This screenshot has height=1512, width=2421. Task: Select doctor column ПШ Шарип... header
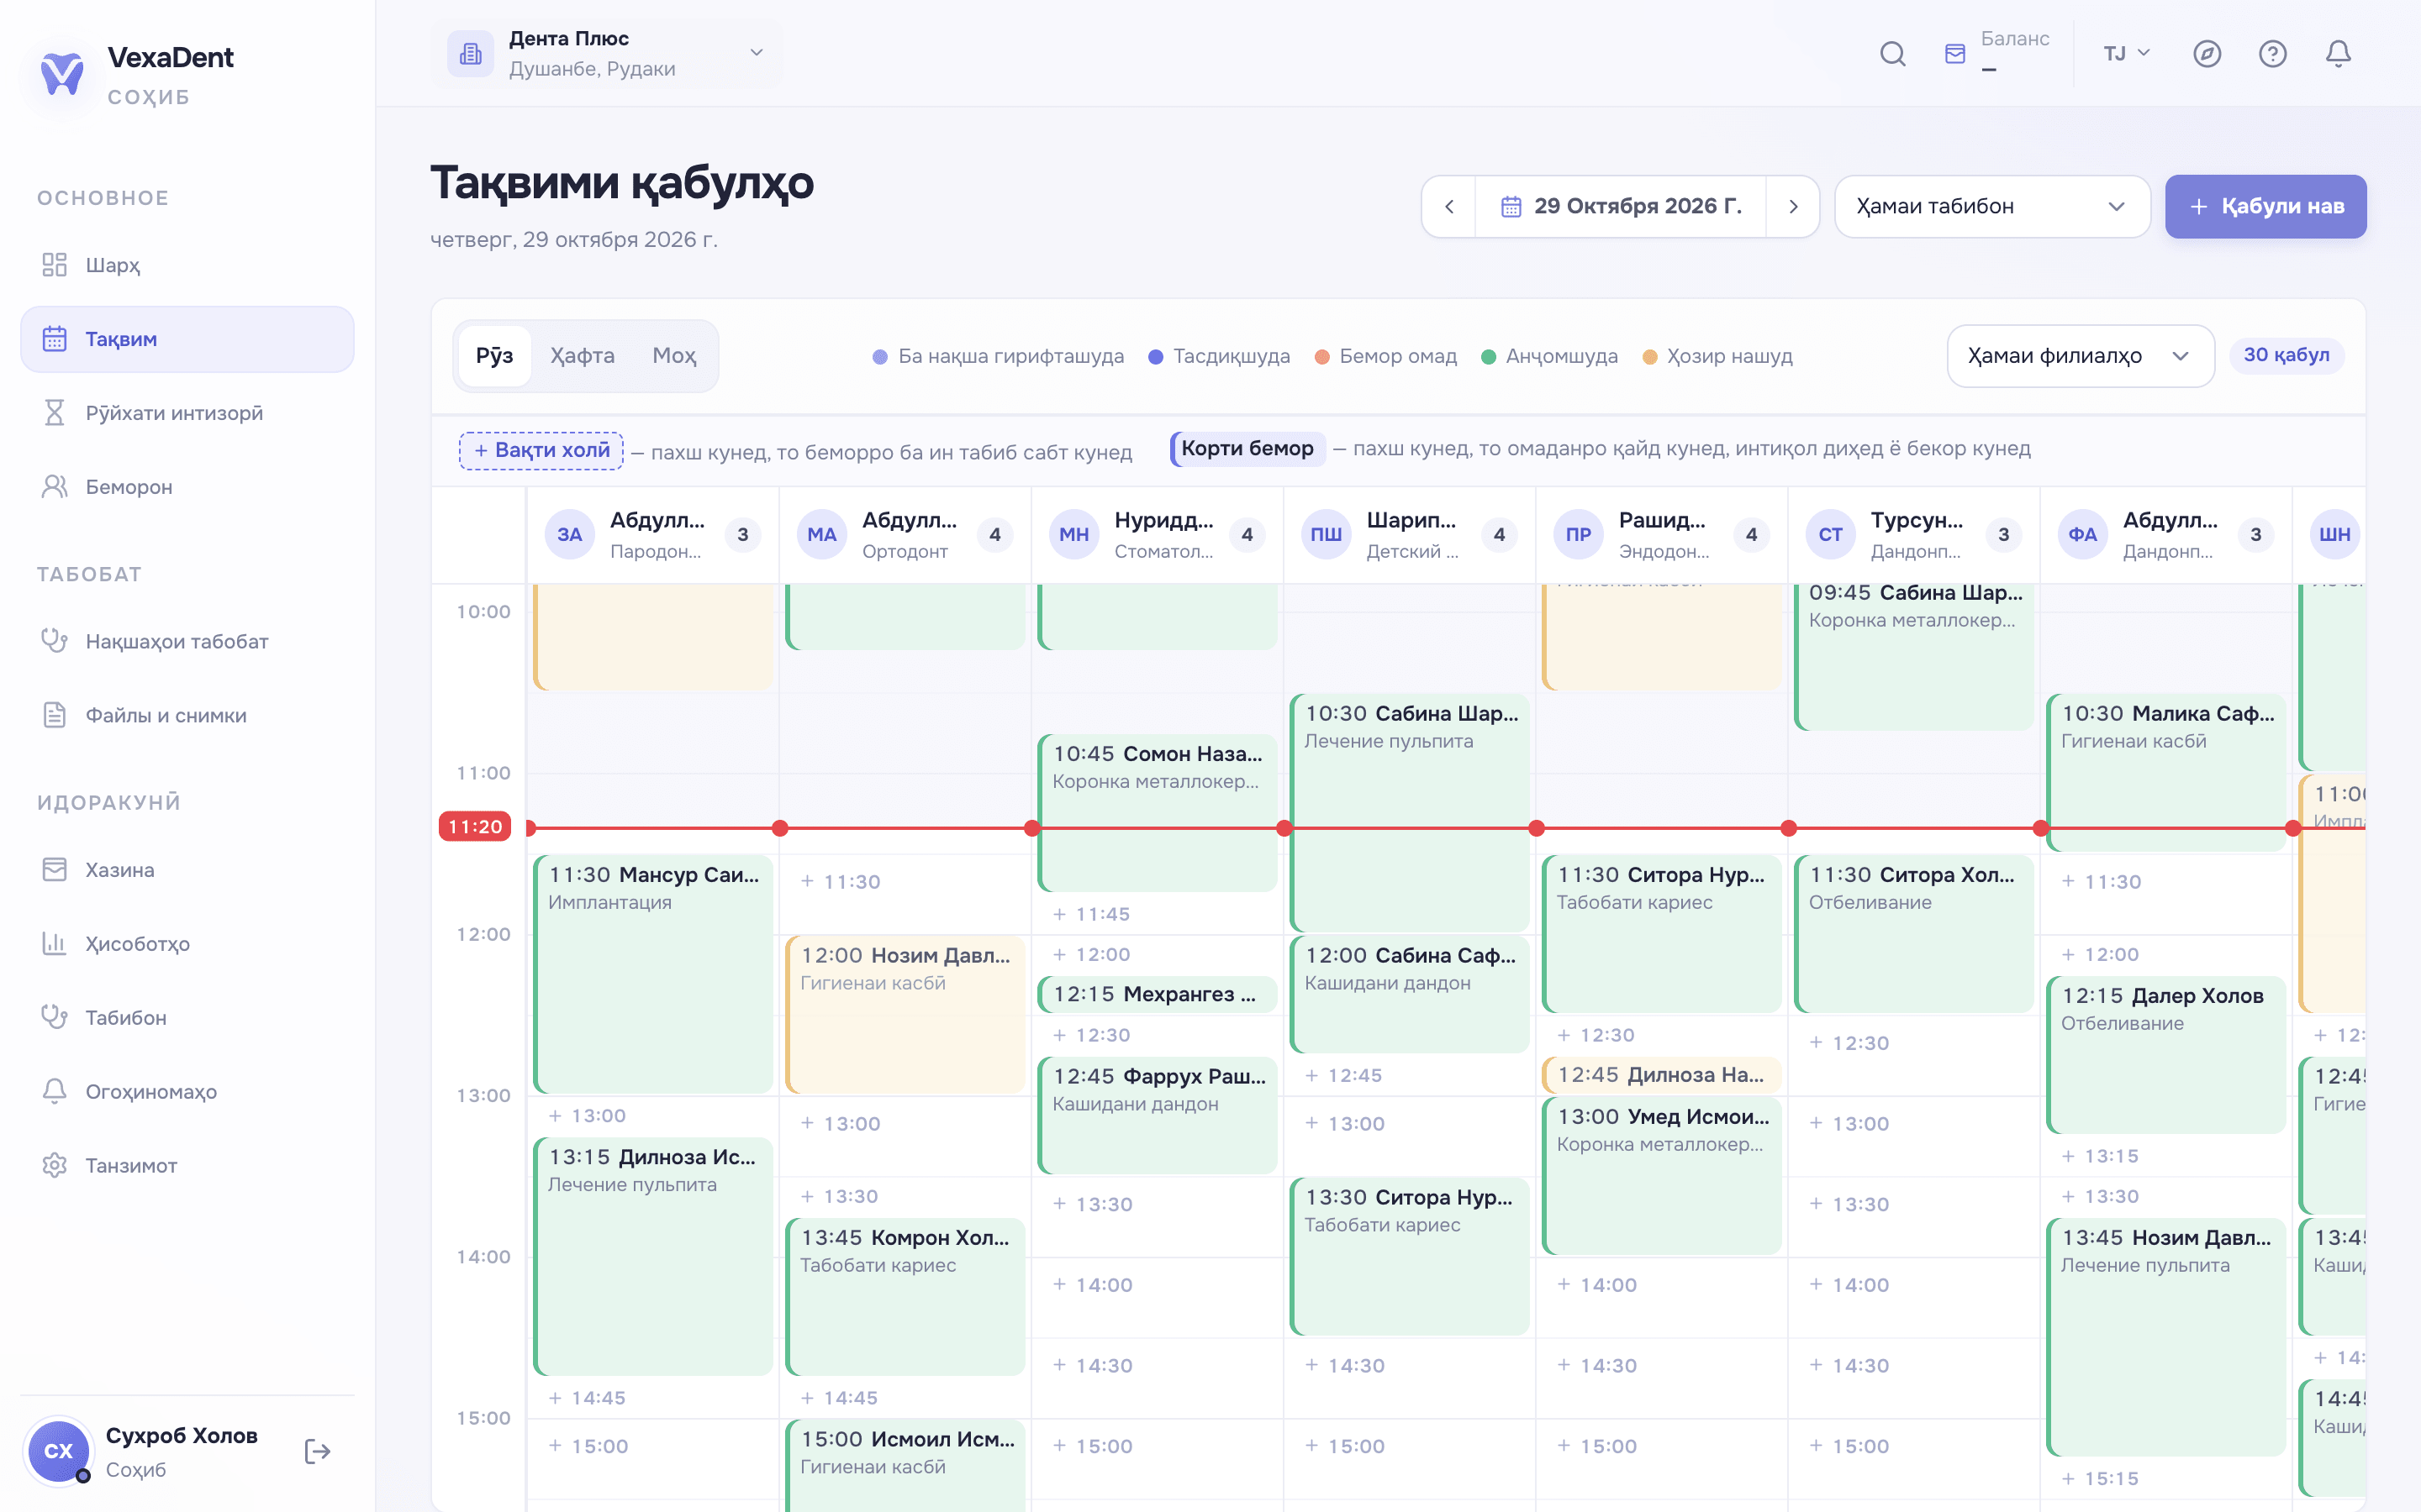point(1410,535)
